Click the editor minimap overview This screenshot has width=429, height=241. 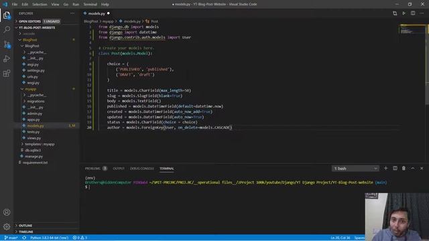pos(412,29)
